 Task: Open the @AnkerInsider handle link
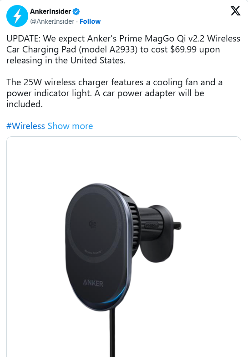52,21
